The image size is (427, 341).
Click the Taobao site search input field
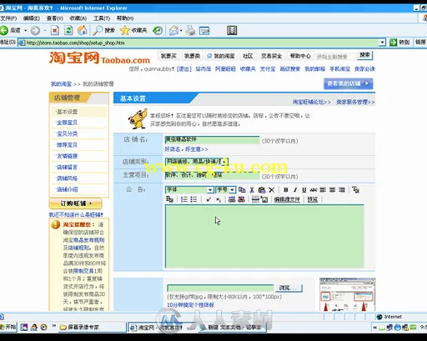[336, 57]
